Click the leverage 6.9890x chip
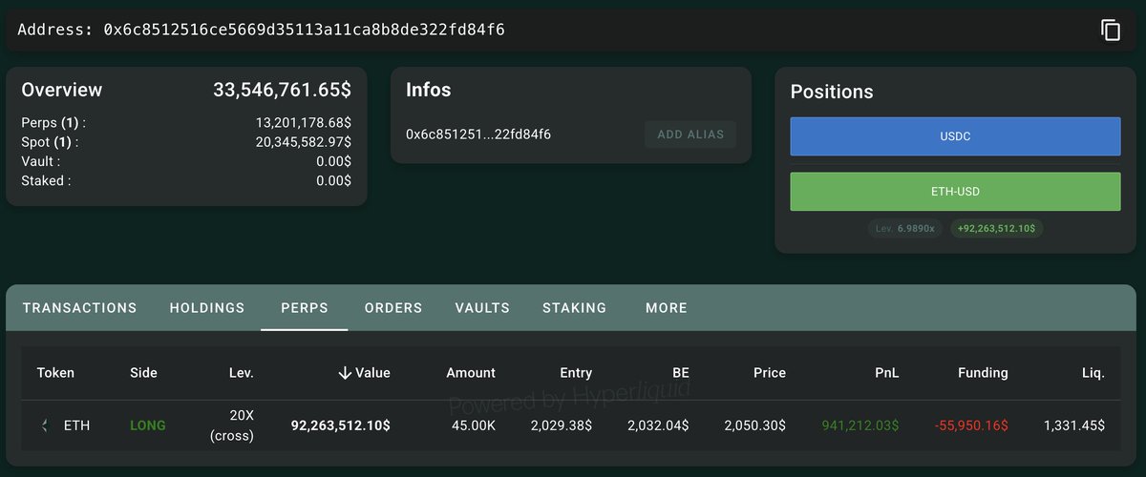Image resolution: width=1146 pixels, height=477 pixels. click(x=906, y=229)
